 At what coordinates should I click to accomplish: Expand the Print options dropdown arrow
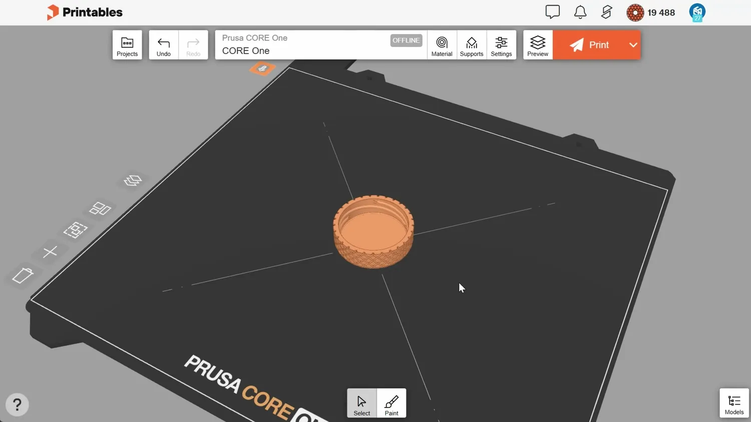click(x=633, y=45)
